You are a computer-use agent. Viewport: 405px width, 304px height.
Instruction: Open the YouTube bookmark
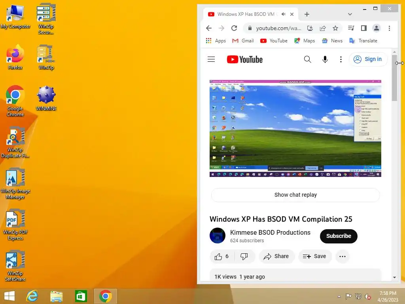(x=274, y=41)
